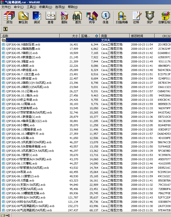
Task: Click file icon of 03收尘布袋.exb
Action: click(3, 100)
